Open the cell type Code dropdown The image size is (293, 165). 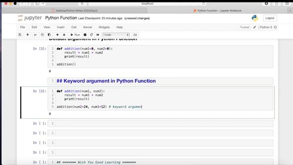[116, 35]
